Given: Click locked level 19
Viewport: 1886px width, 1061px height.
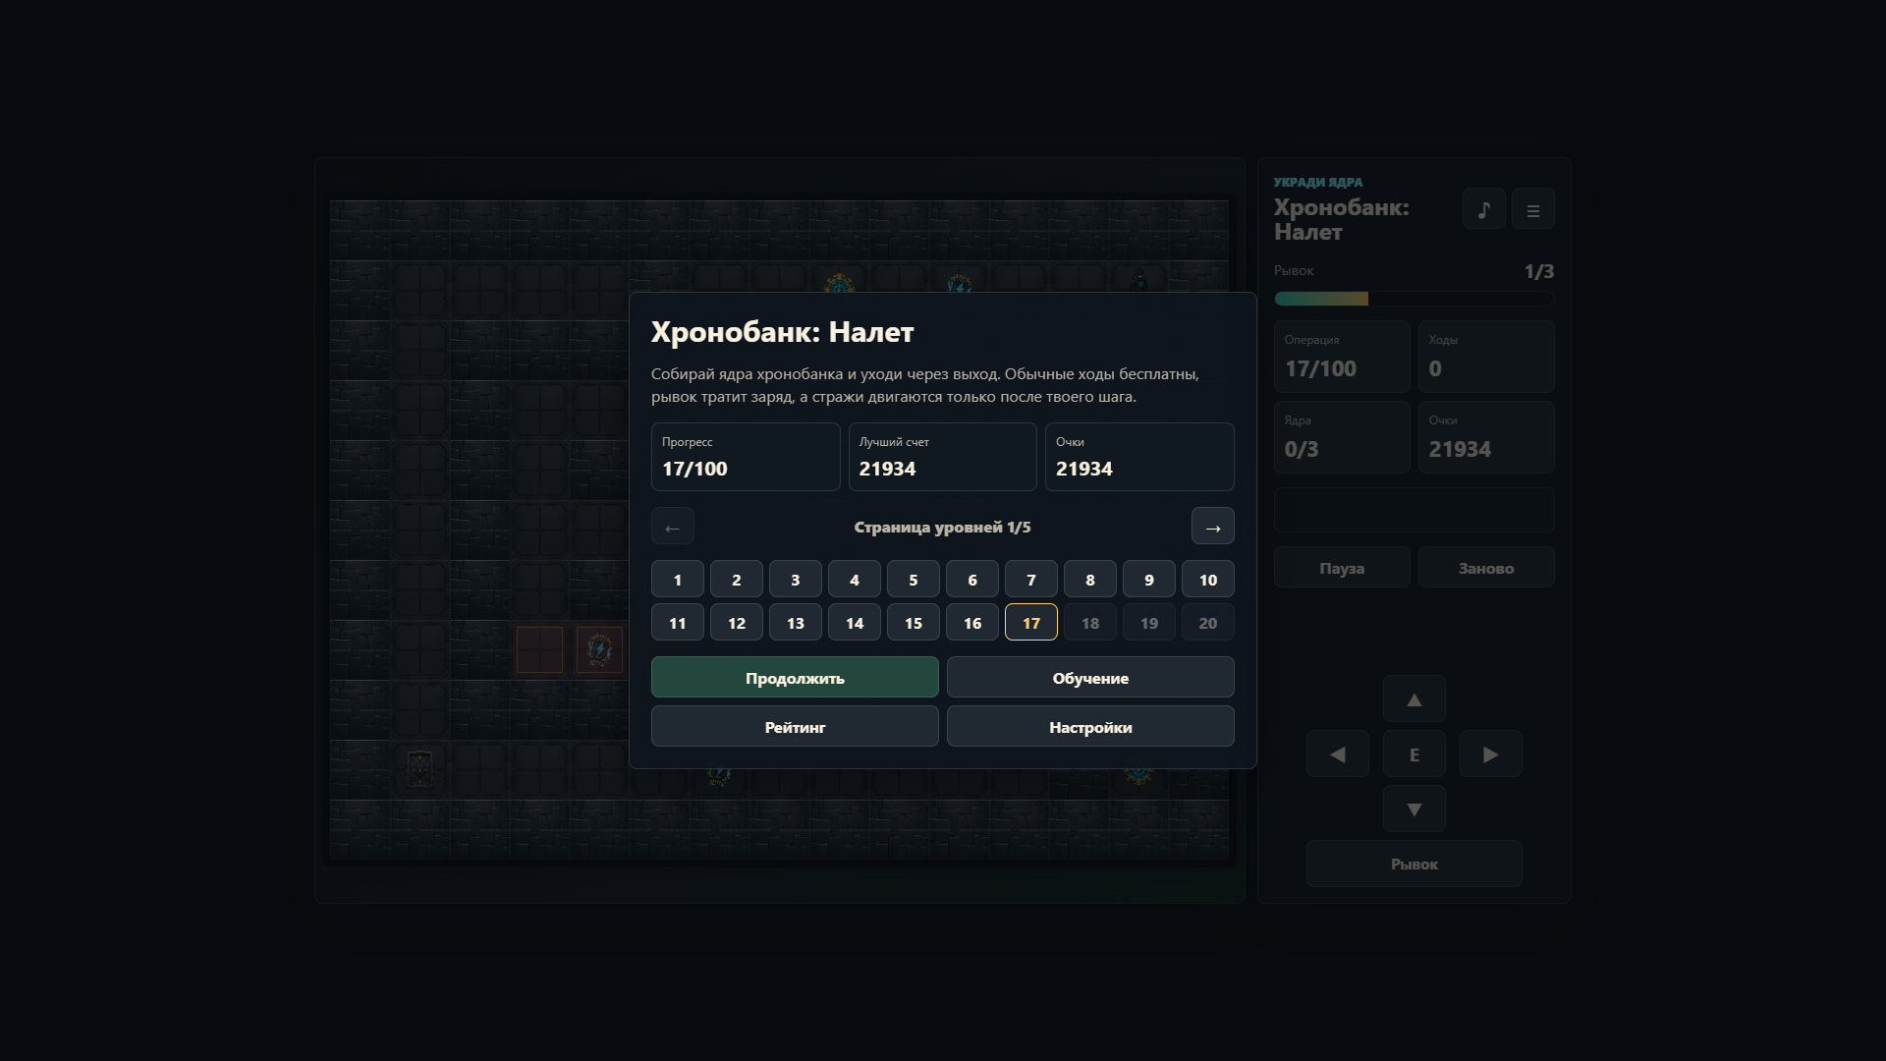Looking at the screenshot, I should point(1148,623).
